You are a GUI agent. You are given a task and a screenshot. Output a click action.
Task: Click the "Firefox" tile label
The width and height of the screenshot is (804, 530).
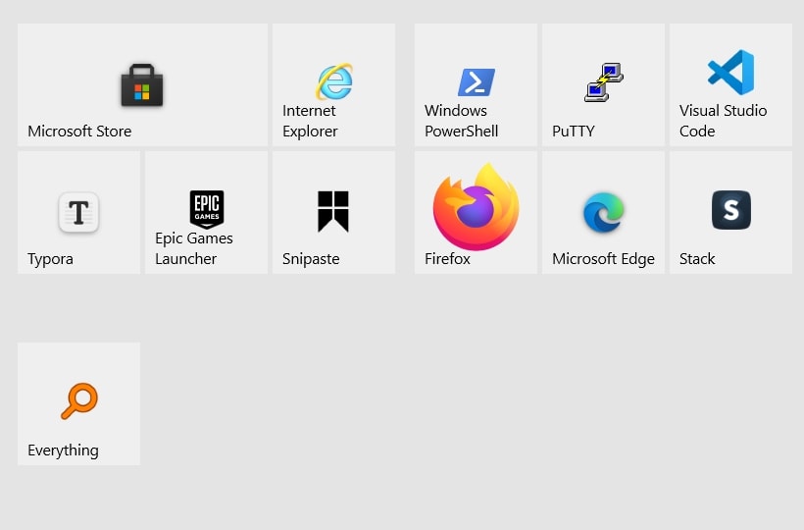(x=447, y=259)
